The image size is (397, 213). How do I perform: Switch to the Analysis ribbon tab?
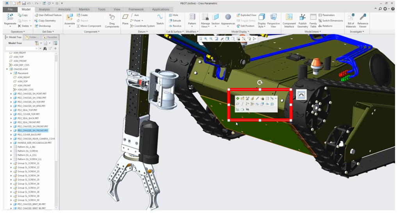coord(44,9)
